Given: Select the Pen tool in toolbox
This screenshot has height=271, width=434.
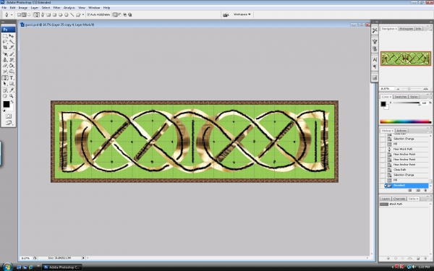Looking at the screenshot, I should coord(5,78).
